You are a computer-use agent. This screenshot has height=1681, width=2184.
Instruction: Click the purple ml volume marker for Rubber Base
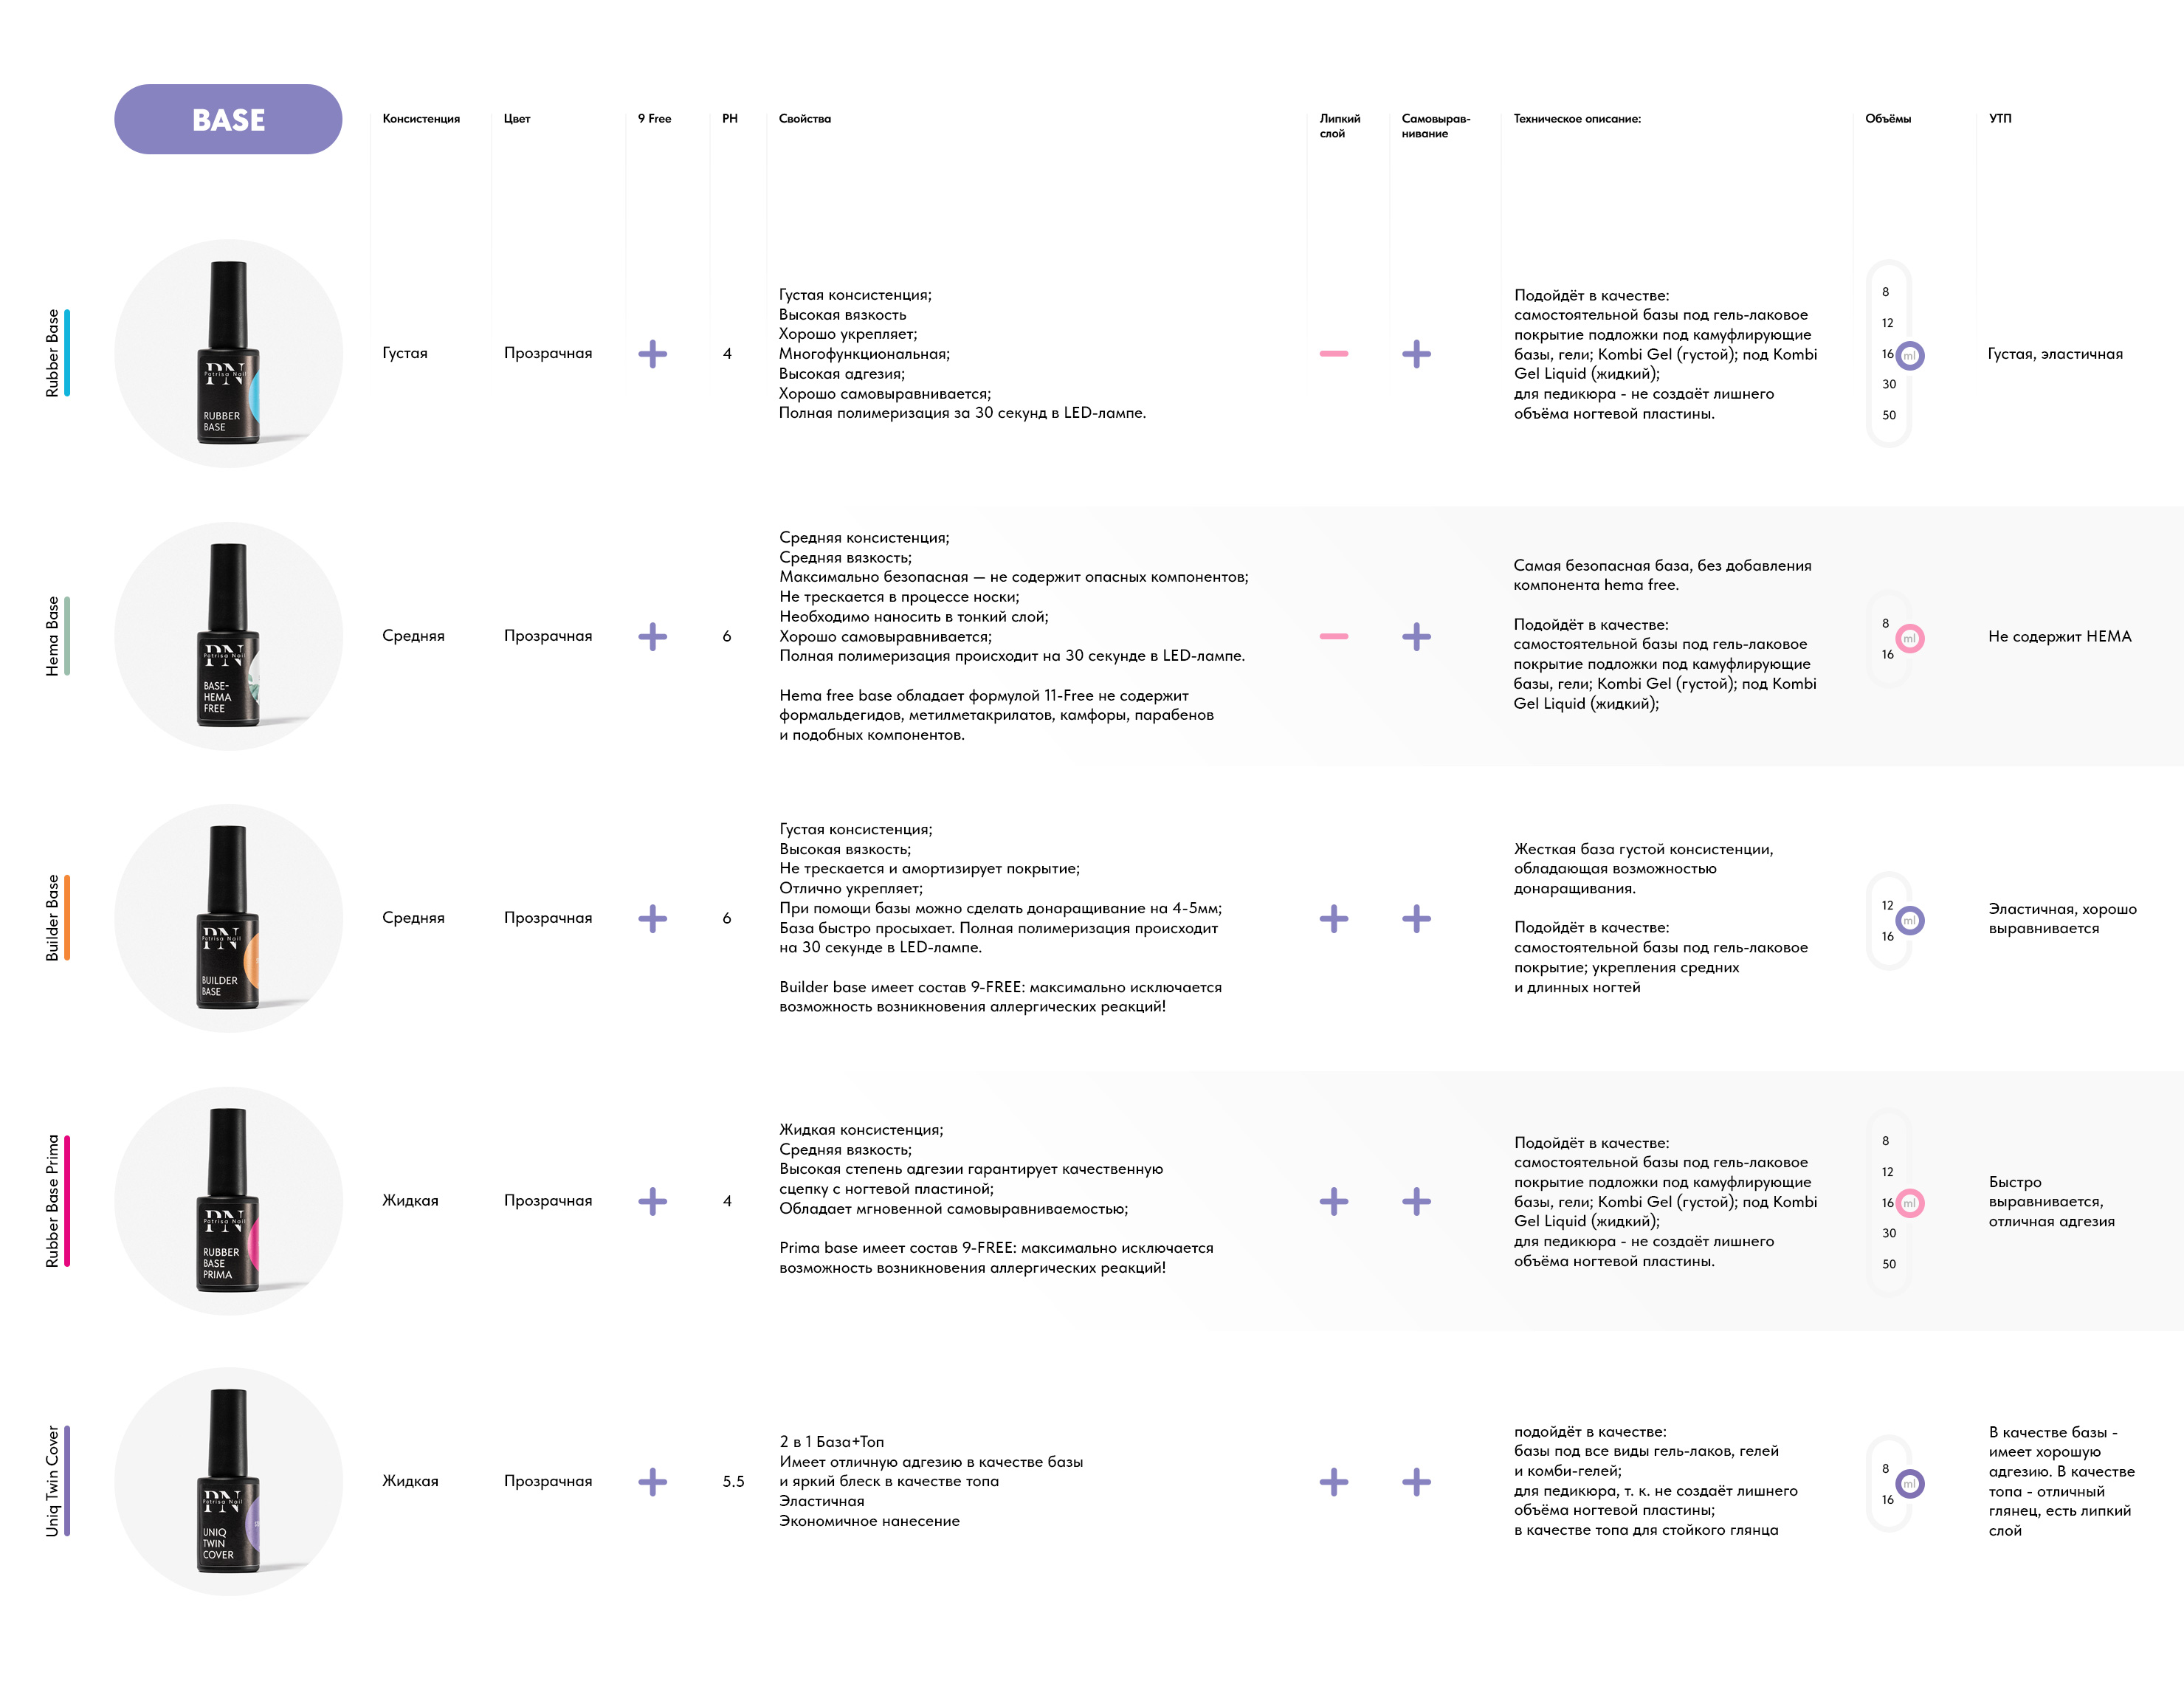(x=1909, y=355)
